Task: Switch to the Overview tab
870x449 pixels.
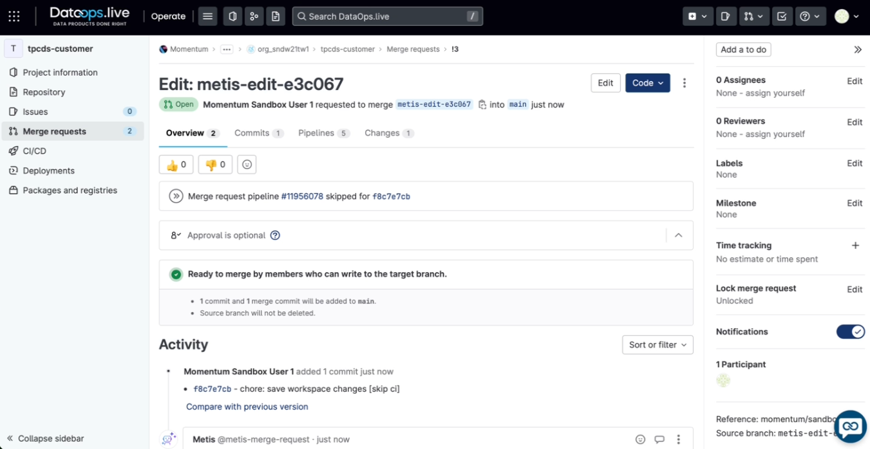Action: point(193,133)
